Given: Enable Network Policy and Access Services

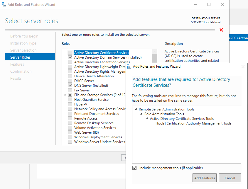Looking at the screenshot, I should (70, 109).
